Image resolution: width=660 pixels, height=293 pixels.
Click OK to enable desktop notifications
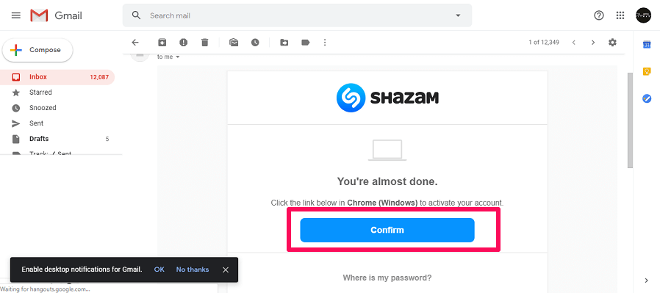(x=159, y=270)
